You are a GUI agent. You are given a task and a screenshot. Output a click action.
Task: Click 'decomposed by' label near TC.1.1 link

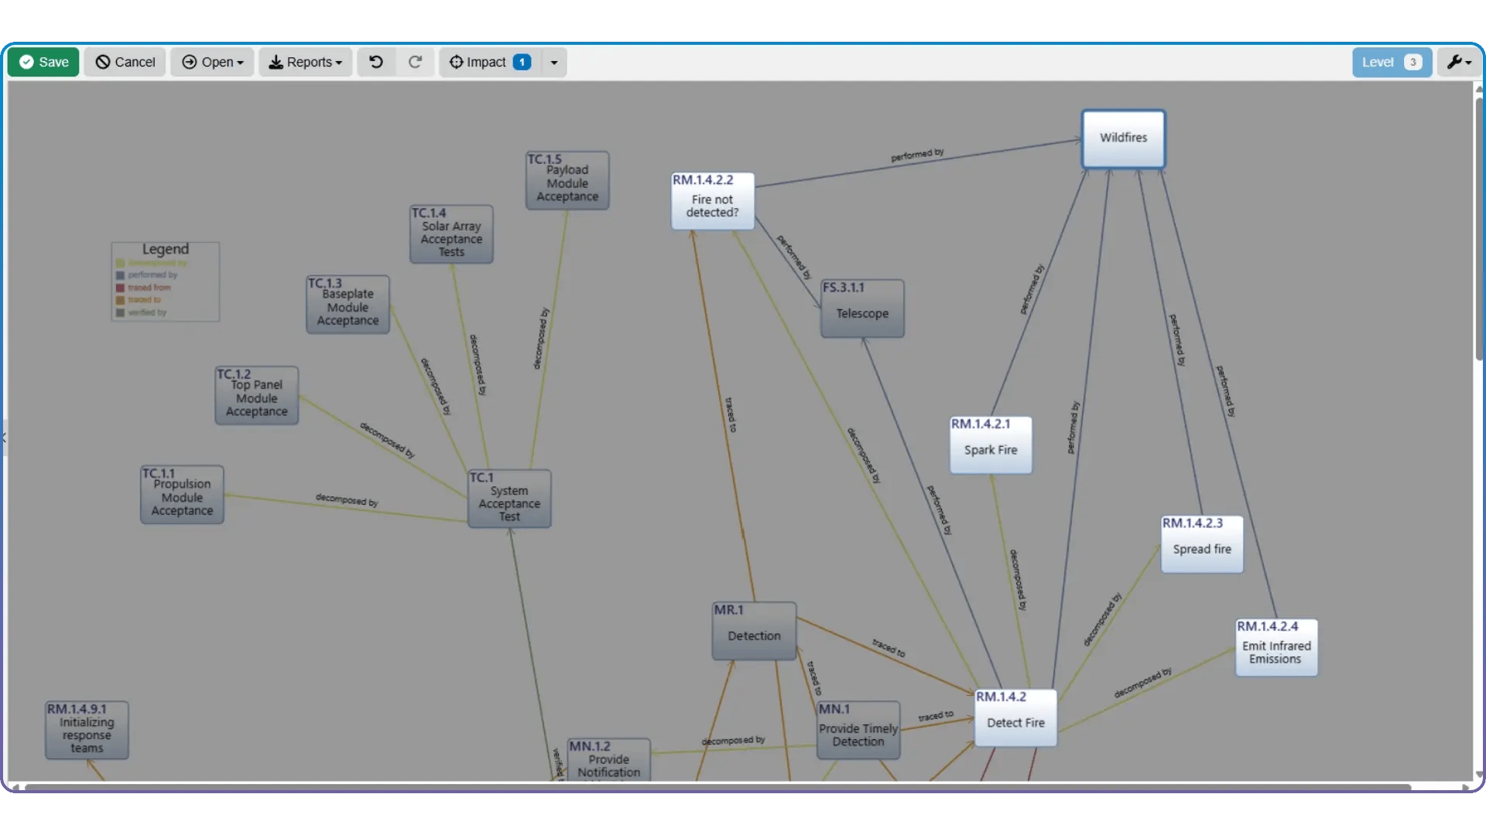(347, 500)
